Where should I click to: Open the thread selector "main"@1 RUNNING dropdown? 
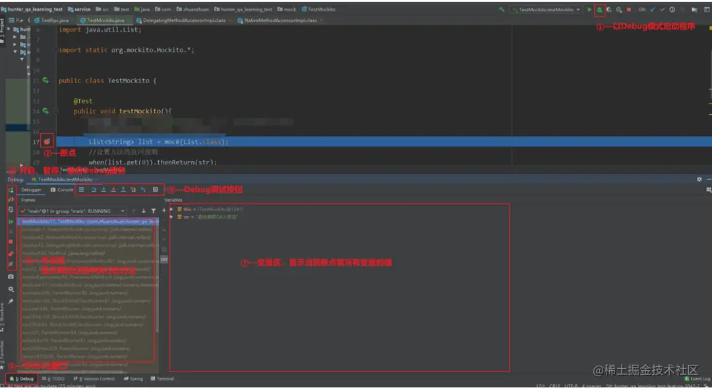tap(73, 211)
